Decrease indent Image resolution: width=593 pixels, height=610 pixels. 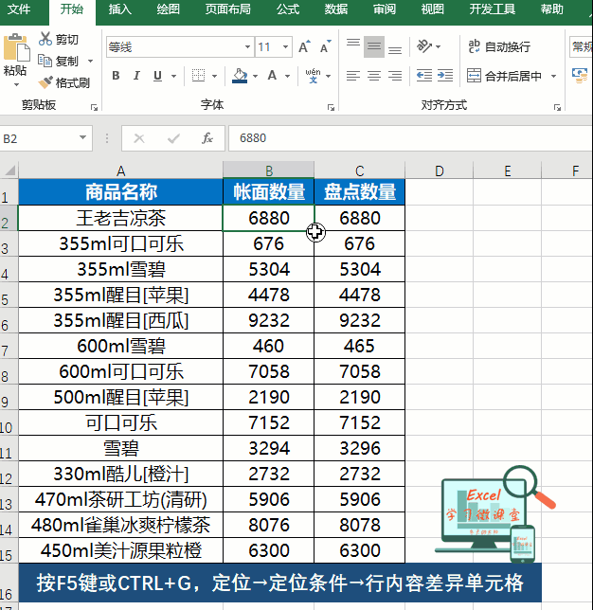pos(423,76)
